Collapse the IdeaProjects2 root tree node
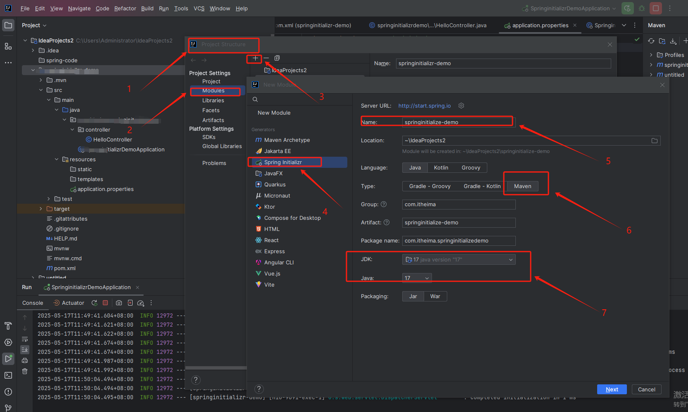 coord(25,40)
